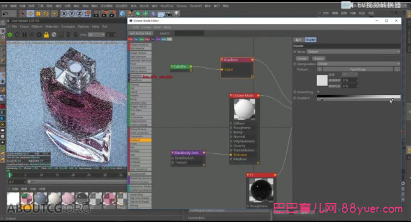Open Live Viewer Objects menu
The width and height of the screenshot is (411, 222).
[37, 26]
